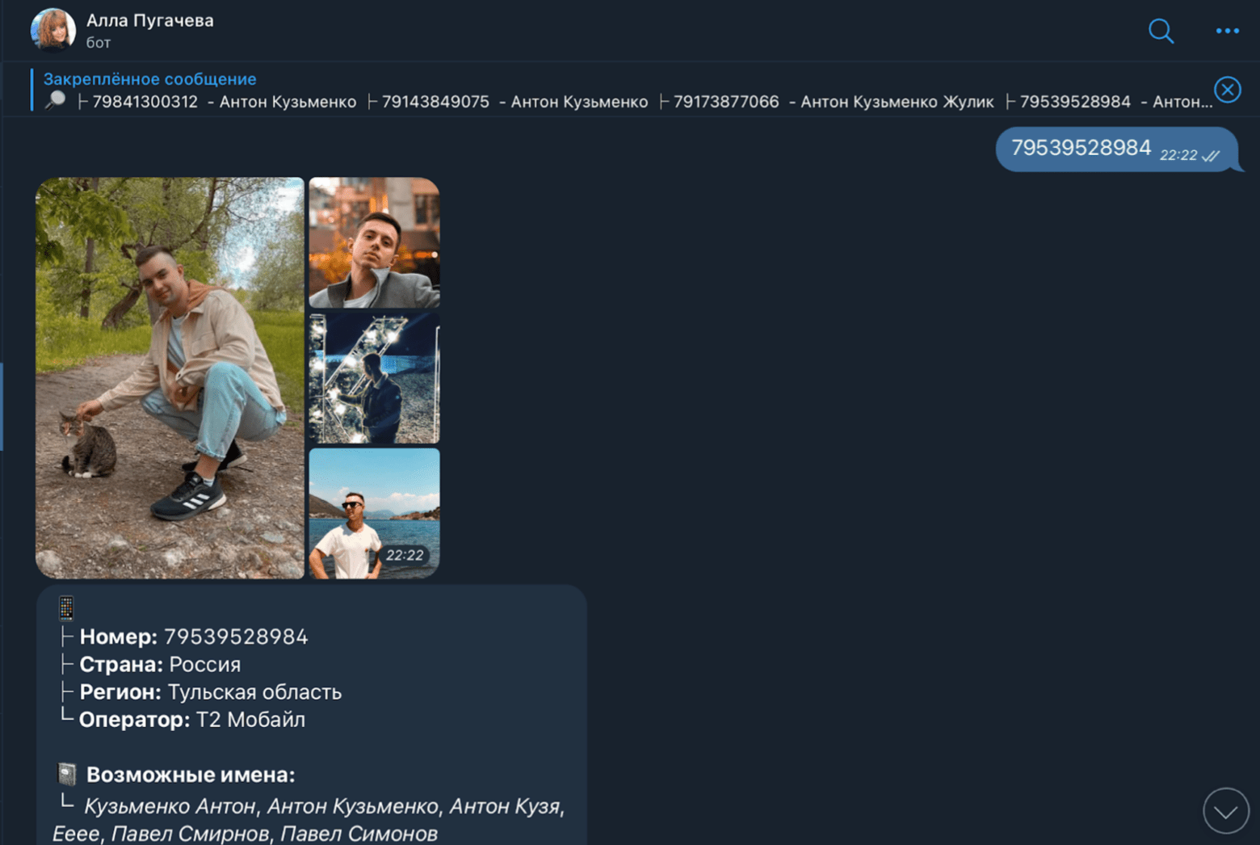Open photo of man by the sea

[x=374, y=513]
